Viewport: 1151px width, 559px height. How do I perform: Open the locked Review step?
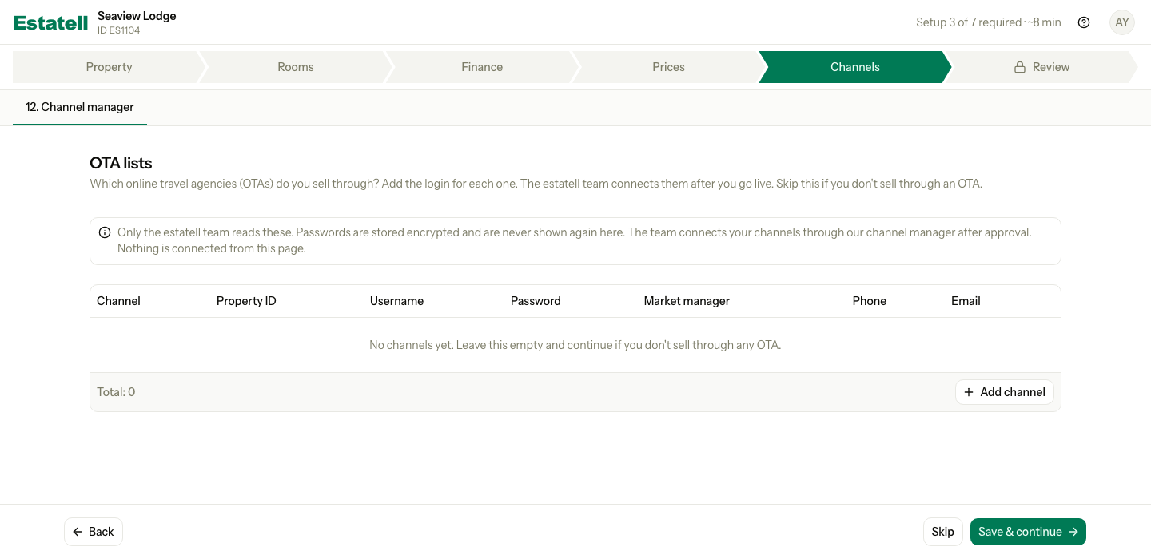(1041, 67)
